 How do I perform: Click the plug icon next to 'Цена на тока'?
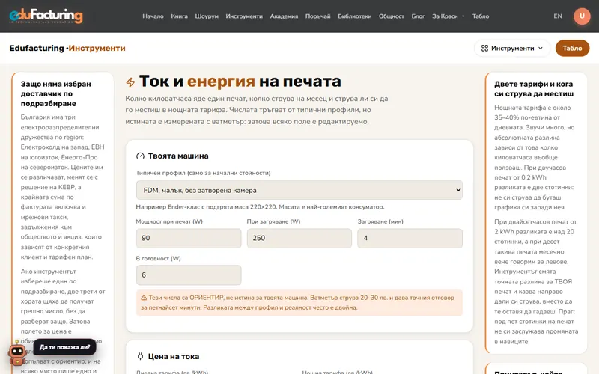coord(140,356)
